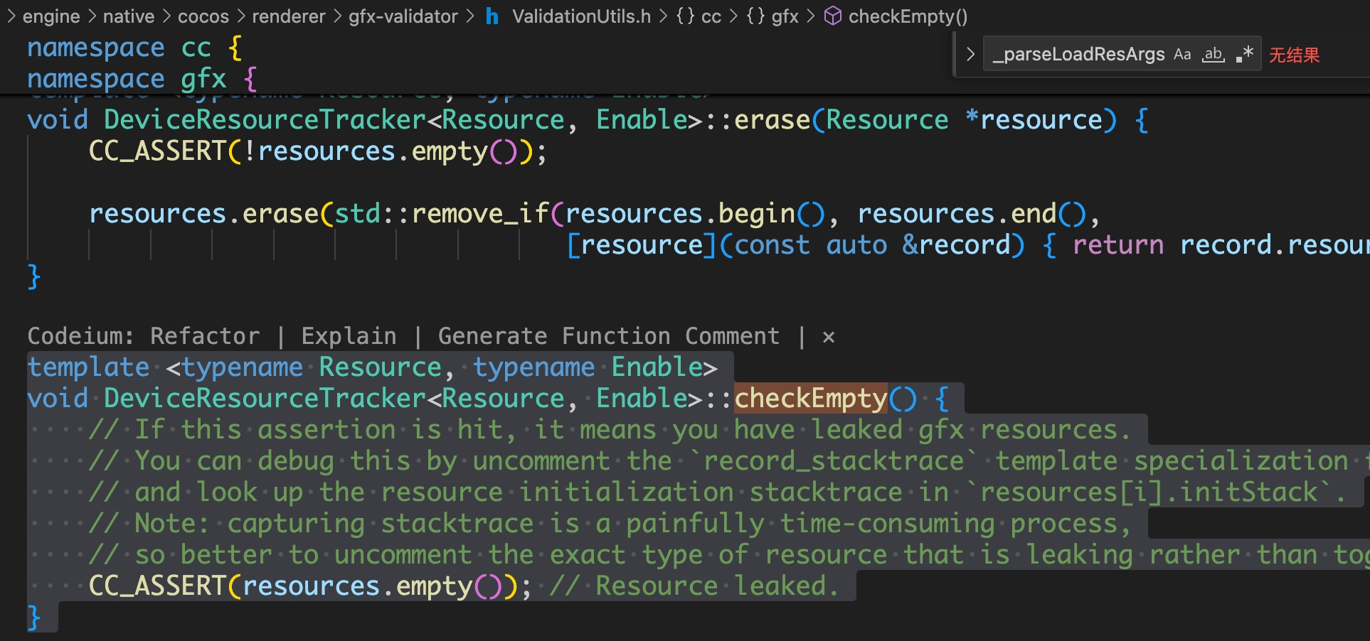Toggle Match Whole Word option
The image size is (1370, 641).
pos(1214,55)
